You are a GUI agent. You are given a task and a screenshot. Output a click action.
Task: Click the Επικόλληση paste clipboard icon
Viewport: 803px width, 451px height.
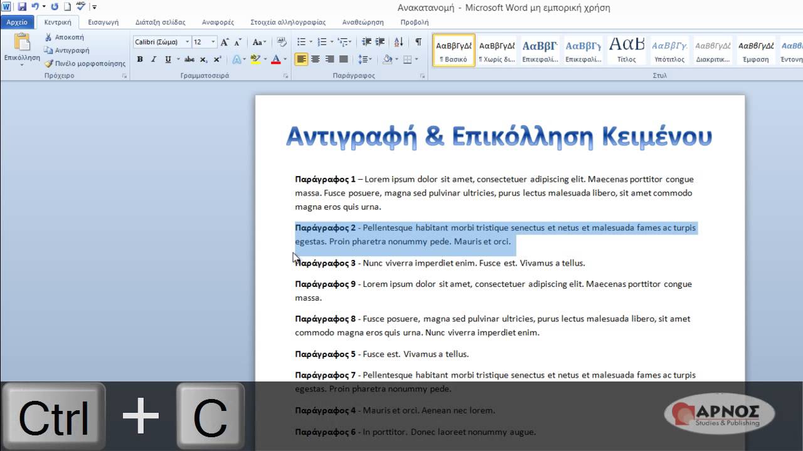click(x=21, y=43)
